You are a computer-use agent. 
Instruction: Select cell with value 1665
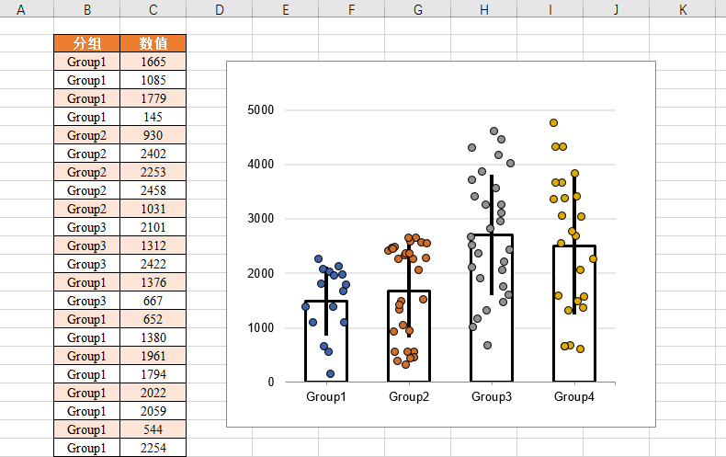[153, 62]
